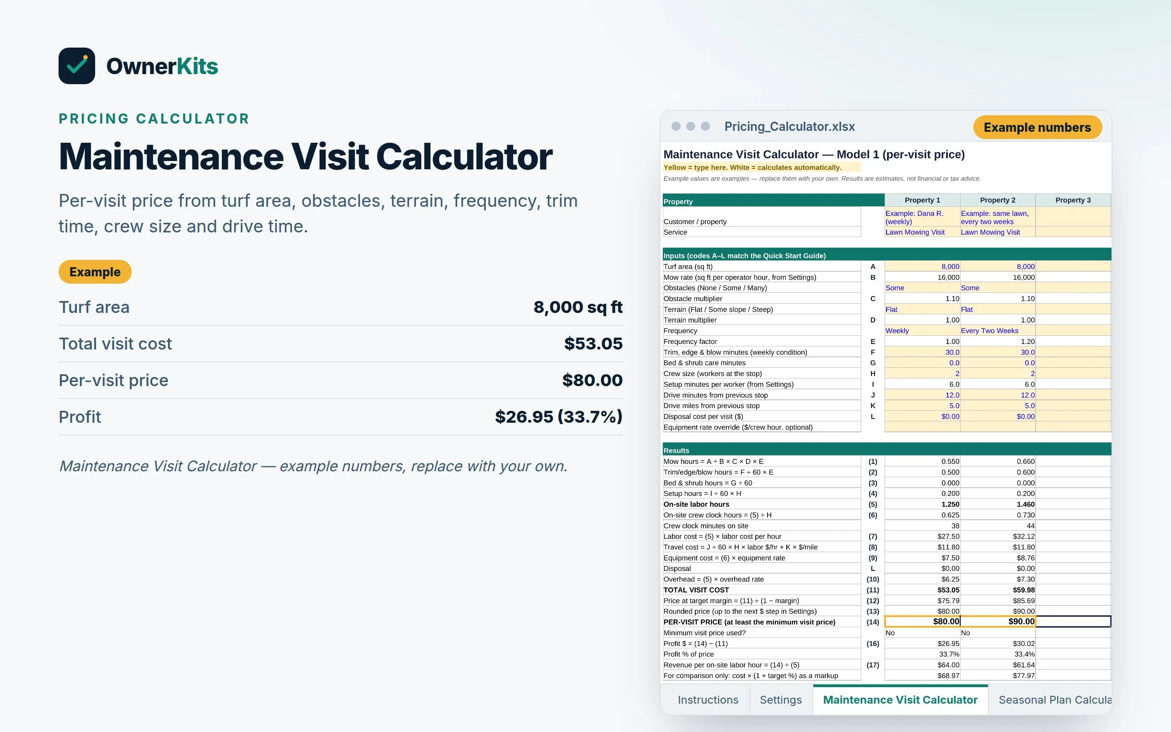The image size is (1171, 732).
Task: Open Property 1 Obstacles 'Some' cell
Action: coord(922,288)
